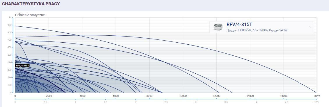329x107 pixels.
Task: Click the m³/s unit label on the secondary axis
Action: (x=316, y=102)
